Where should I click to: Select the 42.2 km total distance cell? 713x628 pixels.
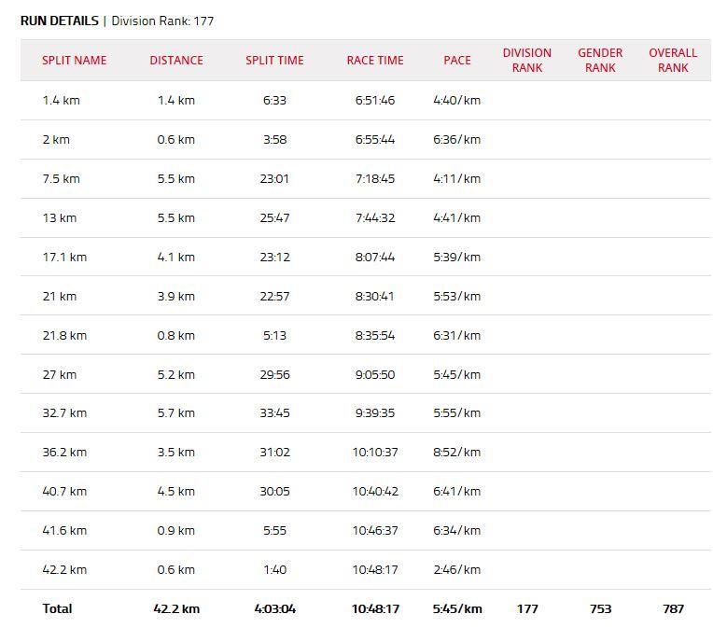tap(175, 609)
